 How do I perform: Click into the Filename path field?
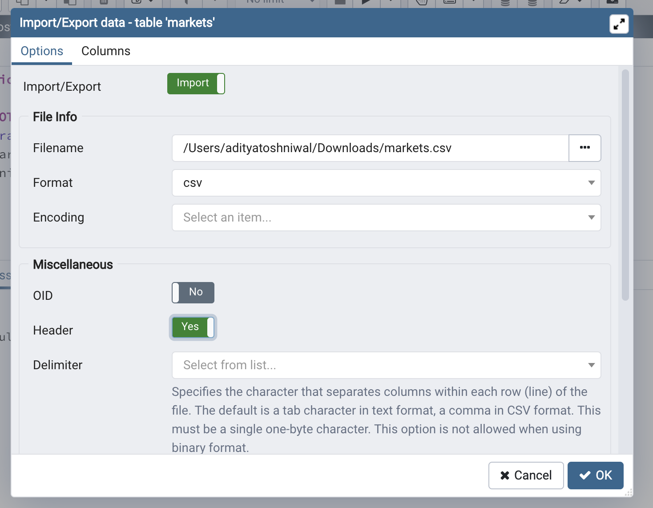(x=370, y=148)
